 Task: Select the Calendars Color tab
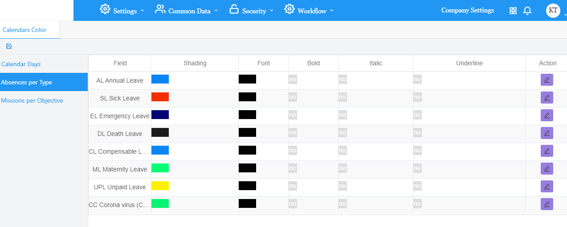(24, 30)
